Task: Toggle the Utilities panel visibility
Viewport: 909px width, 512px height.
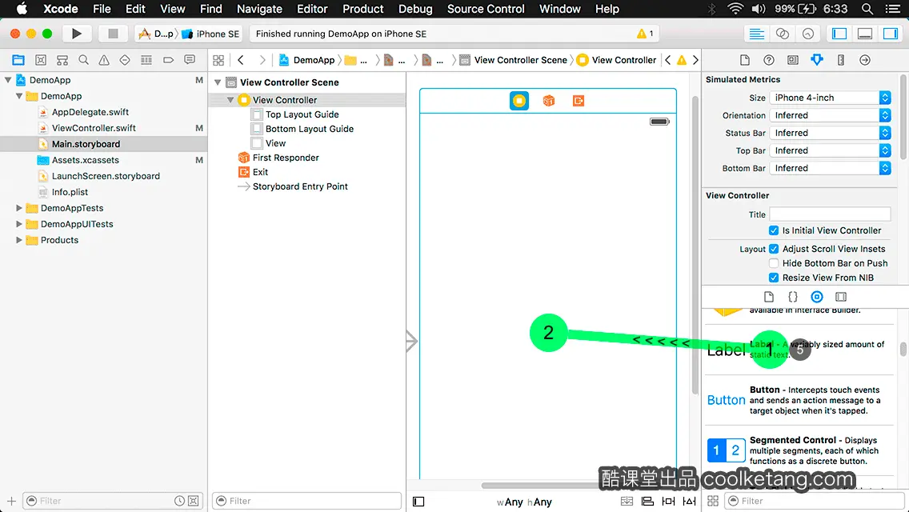Action: (890, 34)
